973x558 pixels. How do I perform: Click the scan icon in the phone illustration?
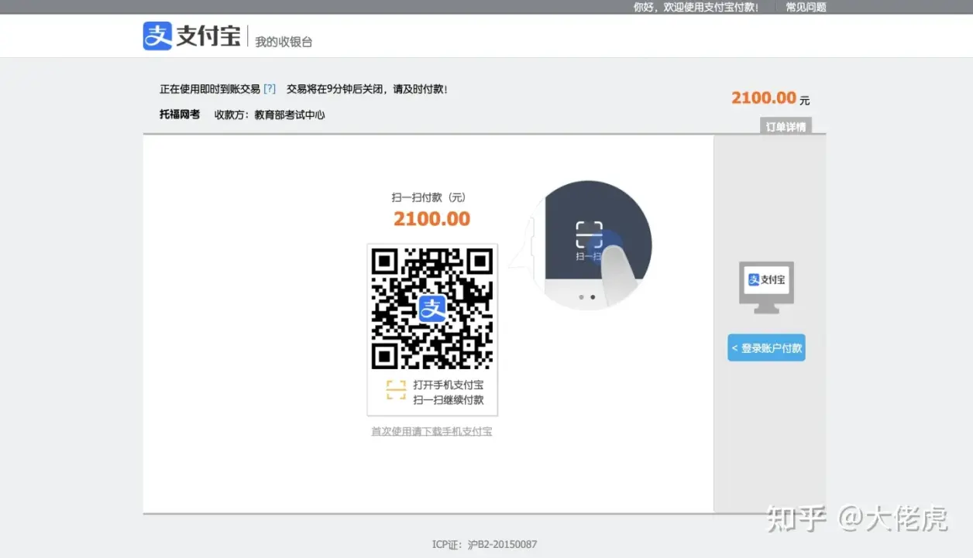(589, 234)
